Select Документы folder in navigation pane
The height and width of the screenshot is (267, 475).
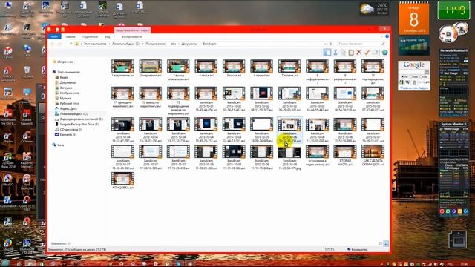pyautogui.click(x=65, y=82)
